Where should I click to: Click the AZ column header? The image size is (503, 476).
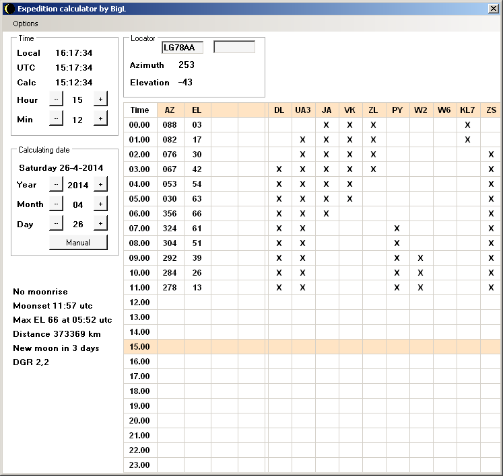tap(170, 110)
